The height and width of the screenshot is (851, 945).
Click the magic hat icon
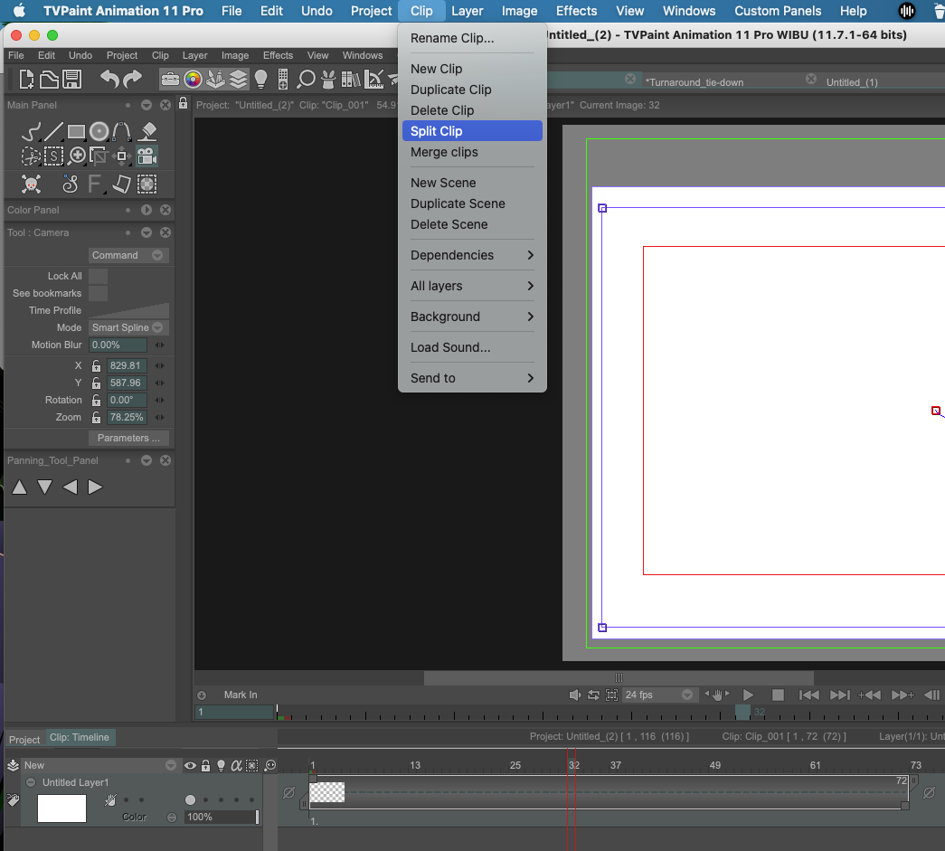click(328, 79)
